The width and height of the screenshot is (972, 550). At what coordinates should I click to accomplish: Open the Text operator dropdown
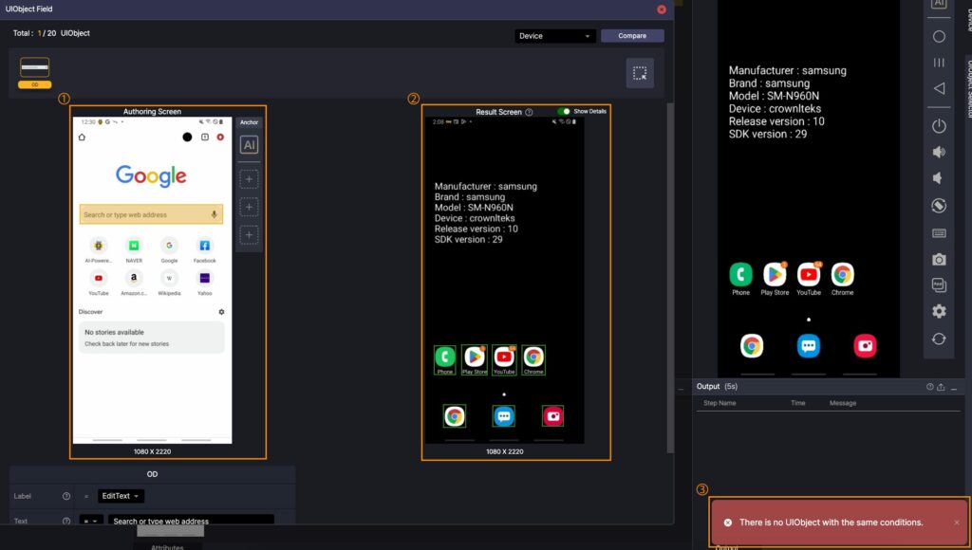click(x=90, y=521)
